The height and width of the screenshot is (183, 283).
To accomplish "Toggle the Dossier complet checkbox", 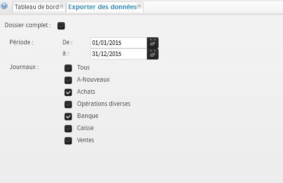I will click(61, 26).
